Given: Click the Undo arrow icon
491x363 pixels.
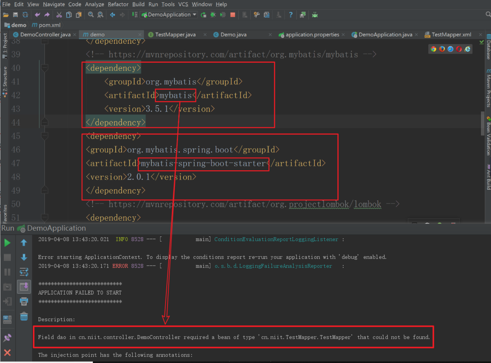Looking at the screenshot, I should click(37, 15).
